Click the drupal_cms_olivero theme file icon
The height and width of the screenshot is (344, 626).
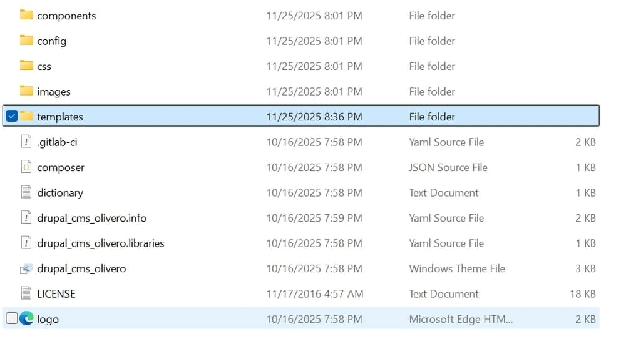pos(26,268)
